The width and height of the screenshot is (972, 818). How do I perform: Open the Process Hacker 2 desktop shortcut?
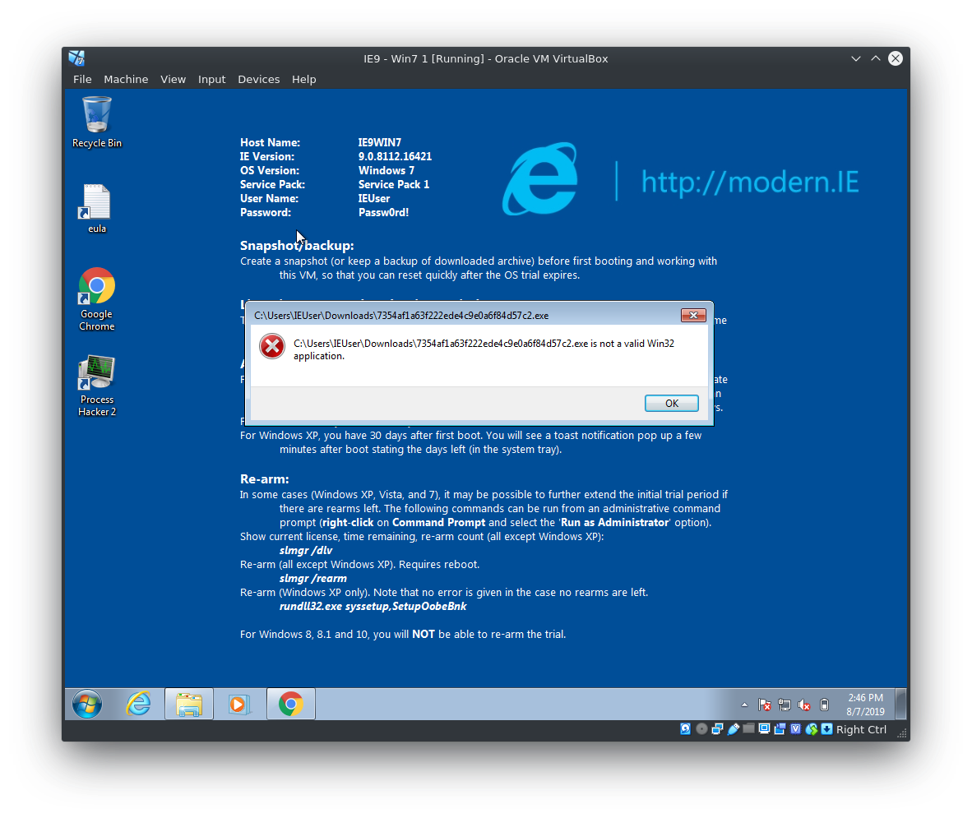pyautogui.click(x=97, y=386)
